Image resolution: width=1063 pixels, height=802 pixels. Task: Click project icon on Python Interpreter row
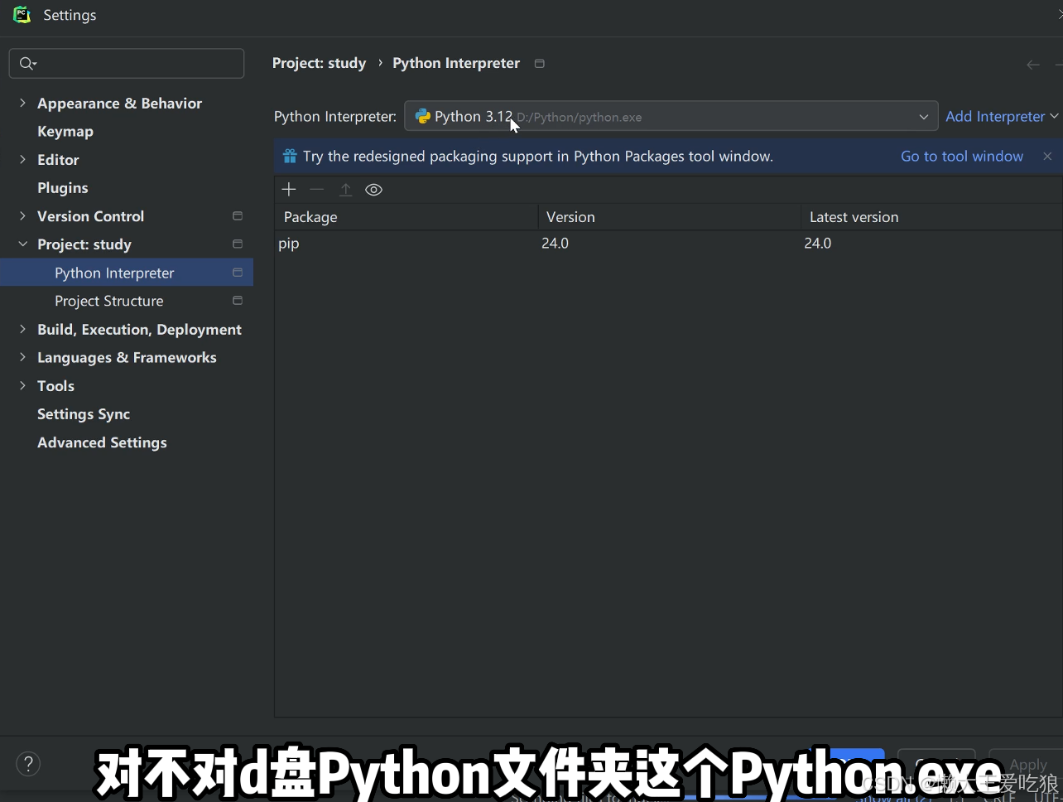[238, 273]
